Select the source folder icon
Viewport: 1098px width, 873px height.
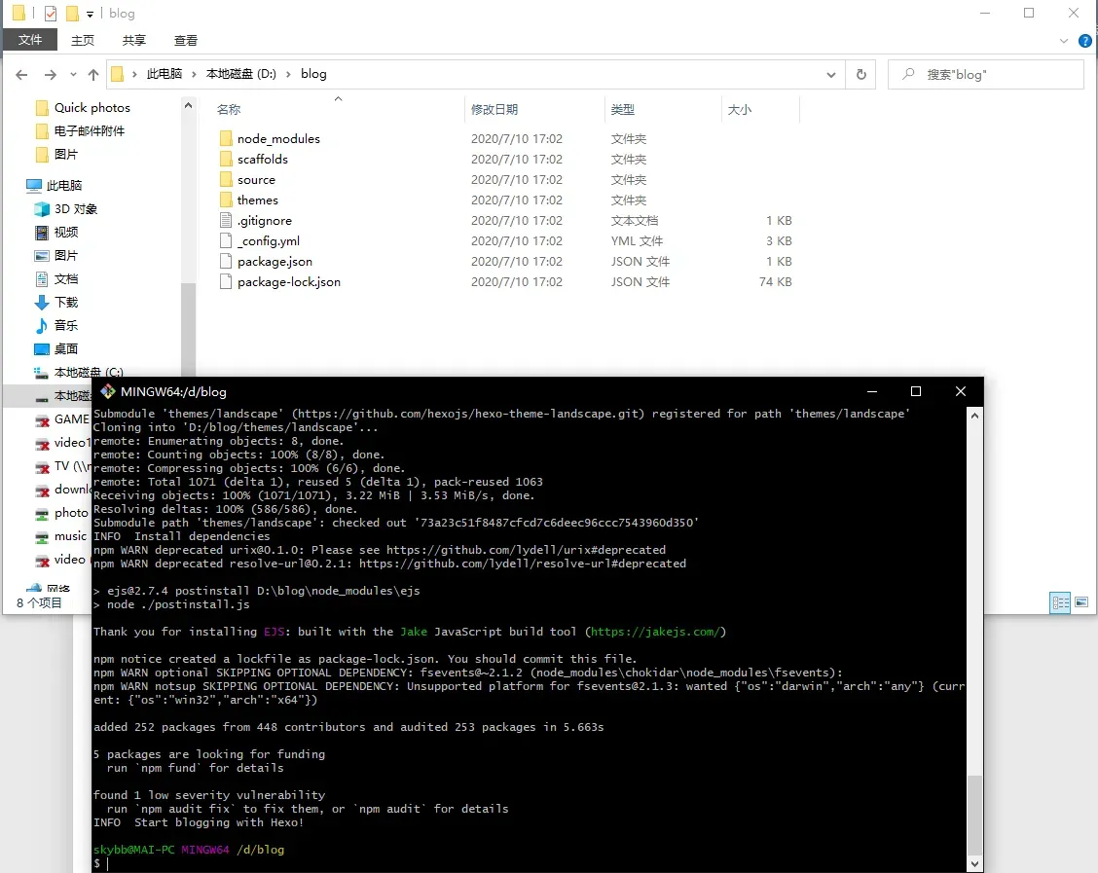pyautogui.click(x=226, y=179)
